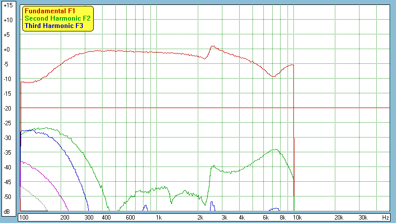Viewport: 396px width, 223px height.
Task: Click the green curve peak near 7k
Action: point(275,149)
